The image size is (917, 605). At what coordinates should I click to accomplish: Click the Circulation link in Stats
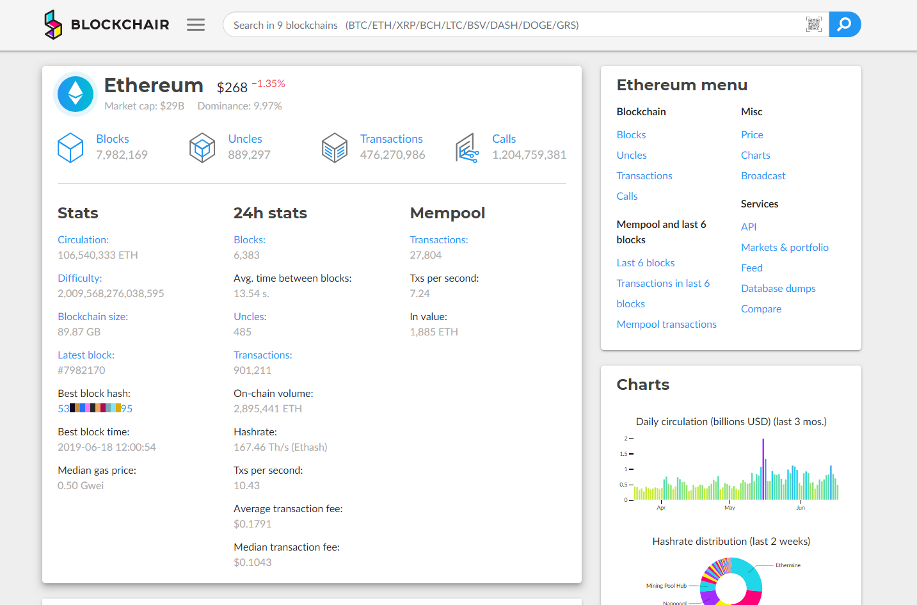click(83, 239)
